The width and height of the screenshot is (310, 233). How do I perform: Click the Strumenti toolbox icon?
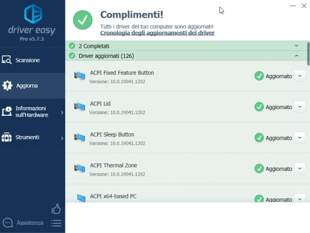(x=7, y=137)
